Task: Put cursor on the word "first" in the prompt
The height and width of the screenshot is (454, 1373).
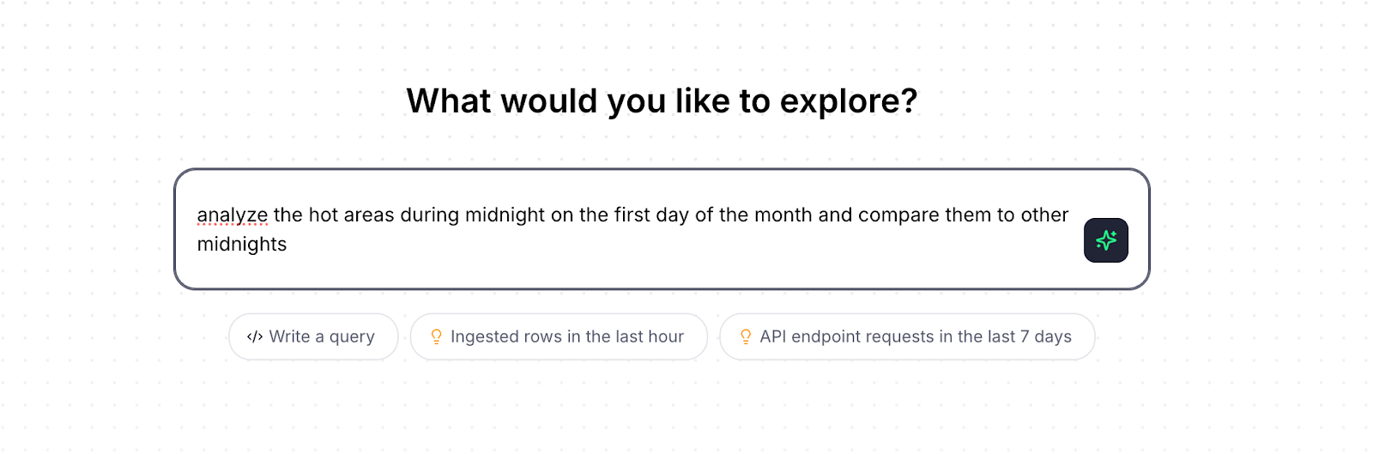Action: click(632, 215)
